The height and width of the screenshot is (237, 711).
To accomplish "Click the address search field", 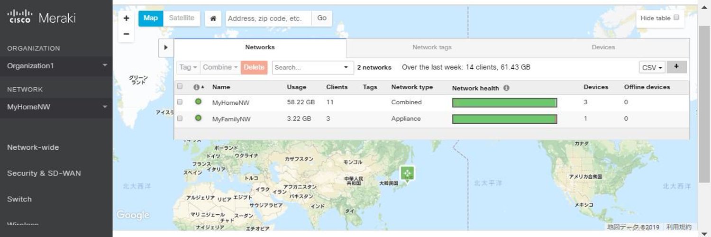I will coord(269,18).
